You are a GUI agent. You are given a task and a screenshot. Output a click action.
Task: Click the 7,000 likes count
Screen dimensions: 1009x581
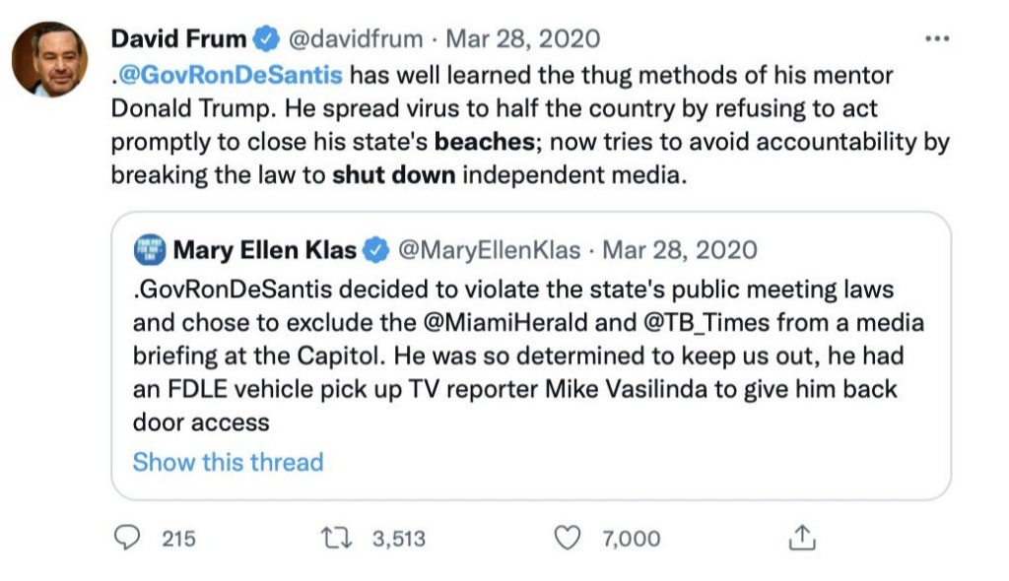pyautogui.click(x=631, y=539)
